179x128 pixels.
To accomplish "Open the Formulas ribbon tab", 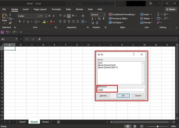I will point(56,9).
